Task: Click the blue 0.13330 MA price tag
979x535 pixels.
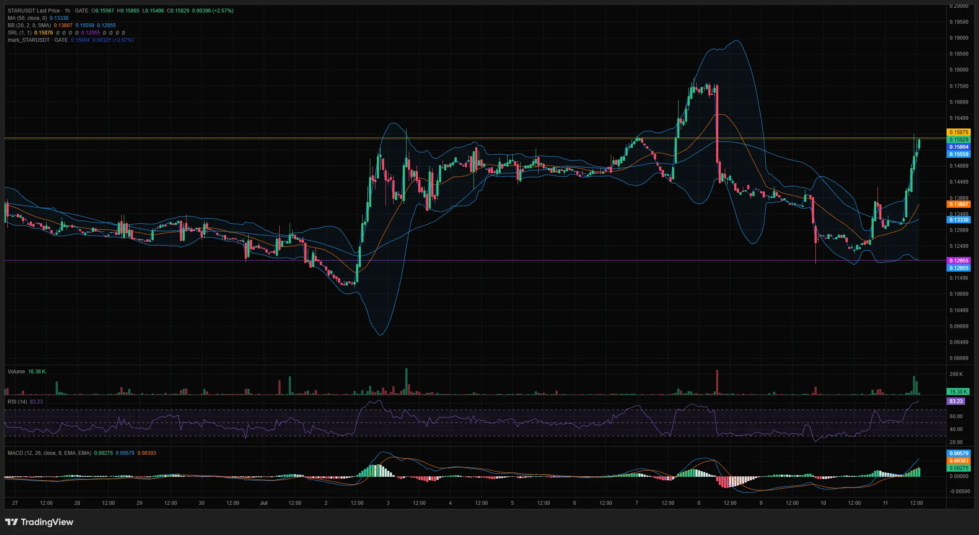Action: (x=958, y=220)
